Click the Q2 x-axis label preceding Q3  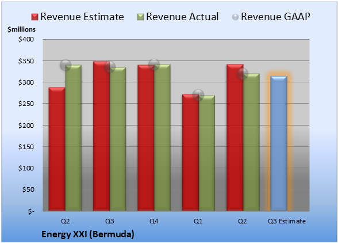66,221
